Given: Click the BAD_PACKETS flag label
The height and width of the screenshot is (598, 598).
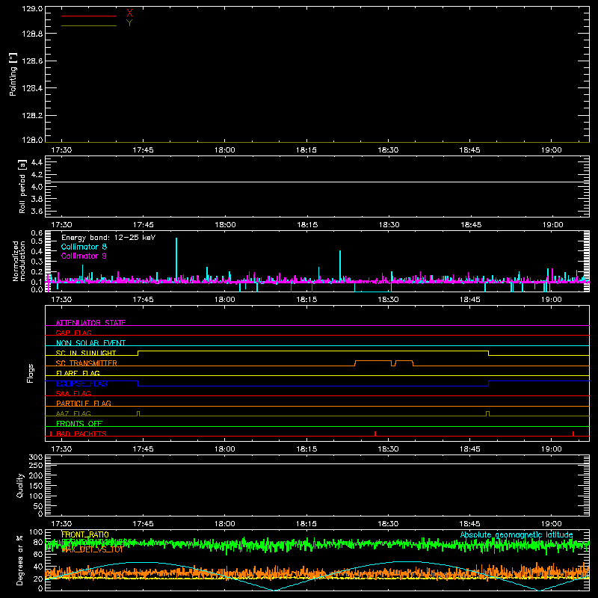Looking at the screenshot, I should coord(81,434).
